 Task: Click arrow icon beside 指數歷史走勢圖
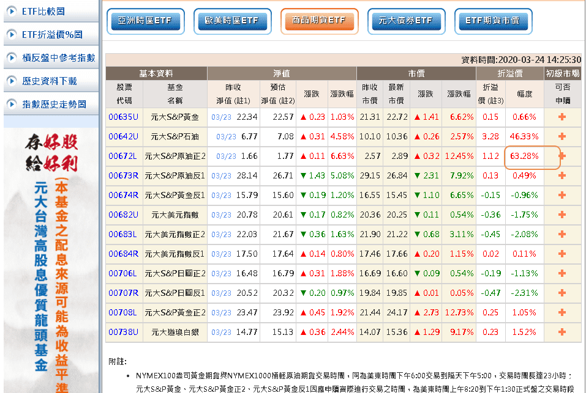tap(12, 104)
